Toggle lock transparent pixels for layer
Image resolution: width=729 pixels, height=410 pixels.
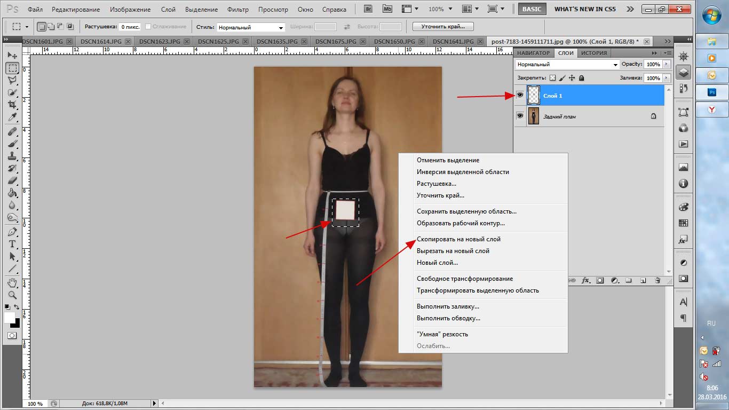click(x=552, y=78)
